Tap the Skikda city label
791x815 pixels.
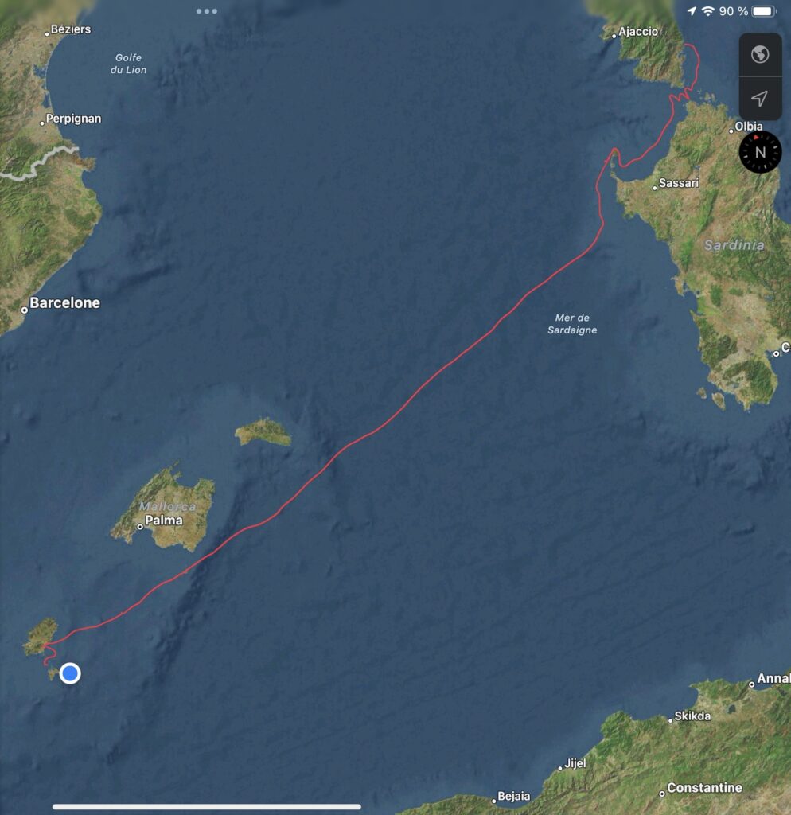click(692, 716)
